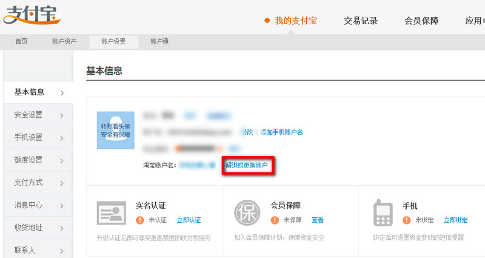This screenshot has height=258, width=485.
Task: Click the member protection 保 icon
Action: pos(247,212)
